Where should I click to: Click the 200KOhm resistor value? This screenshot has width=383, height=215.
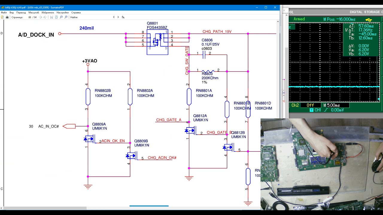pyautogui.click(x=210, y=78)
